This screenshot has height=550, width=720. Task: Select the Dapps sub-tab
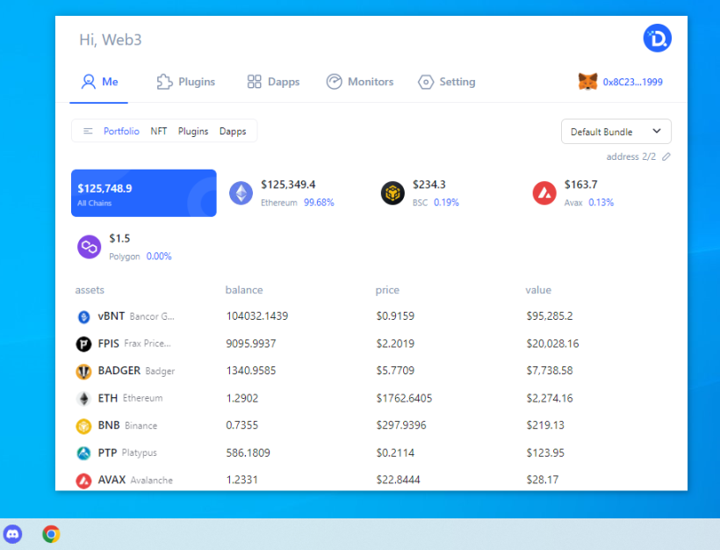click(x=233, y=132)
